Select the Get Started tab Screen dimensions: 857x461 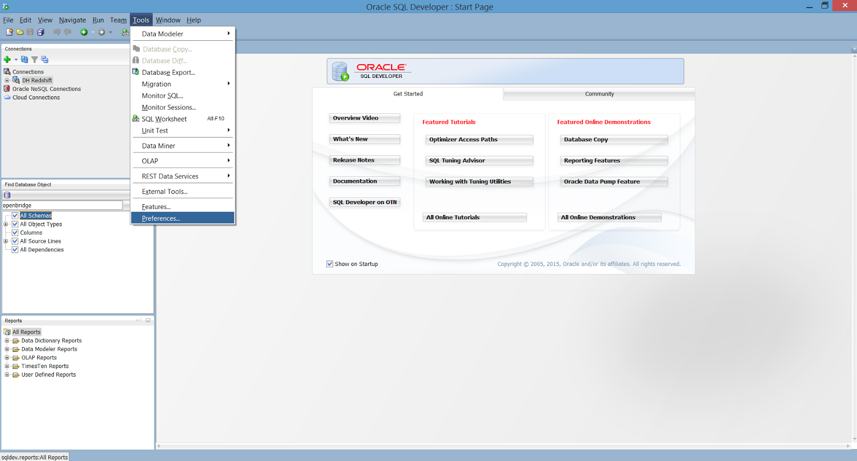408,94
